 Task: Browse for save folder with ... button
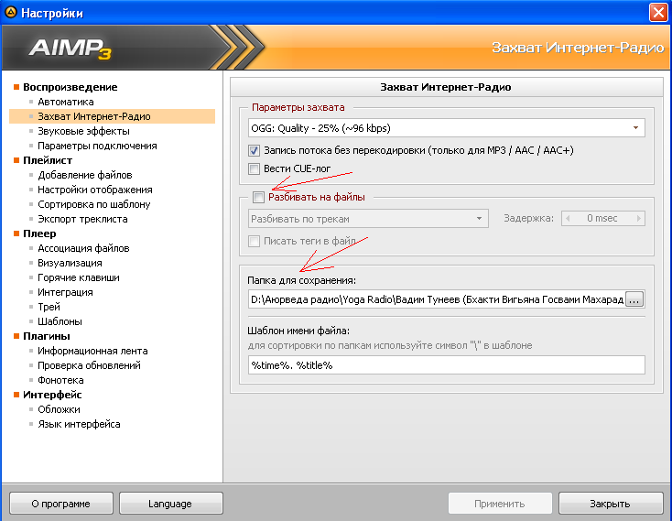click(634, 299)
